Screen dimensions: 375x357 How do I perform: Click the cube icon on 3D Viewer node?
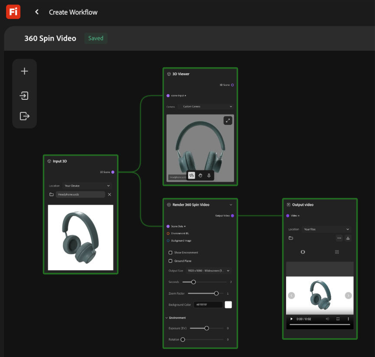coord(169,74)
